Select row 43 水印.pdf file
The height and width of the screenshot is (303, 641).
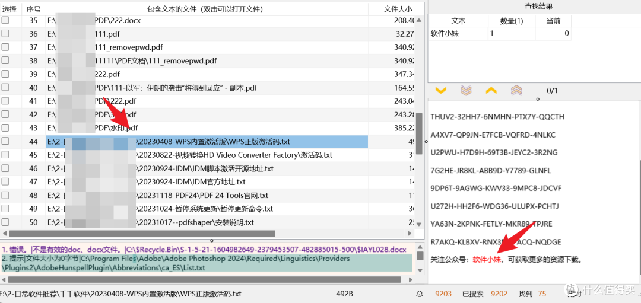207,128
